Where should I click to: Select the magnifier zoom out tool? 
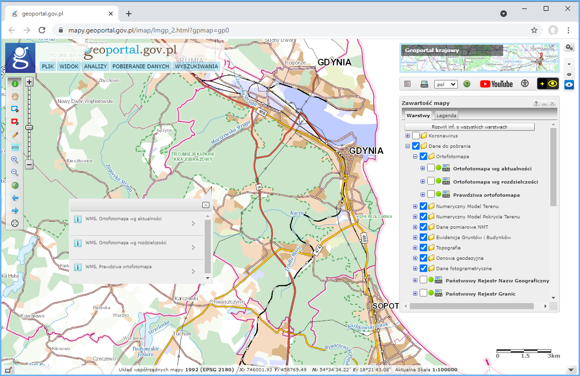tap(15, 172)
